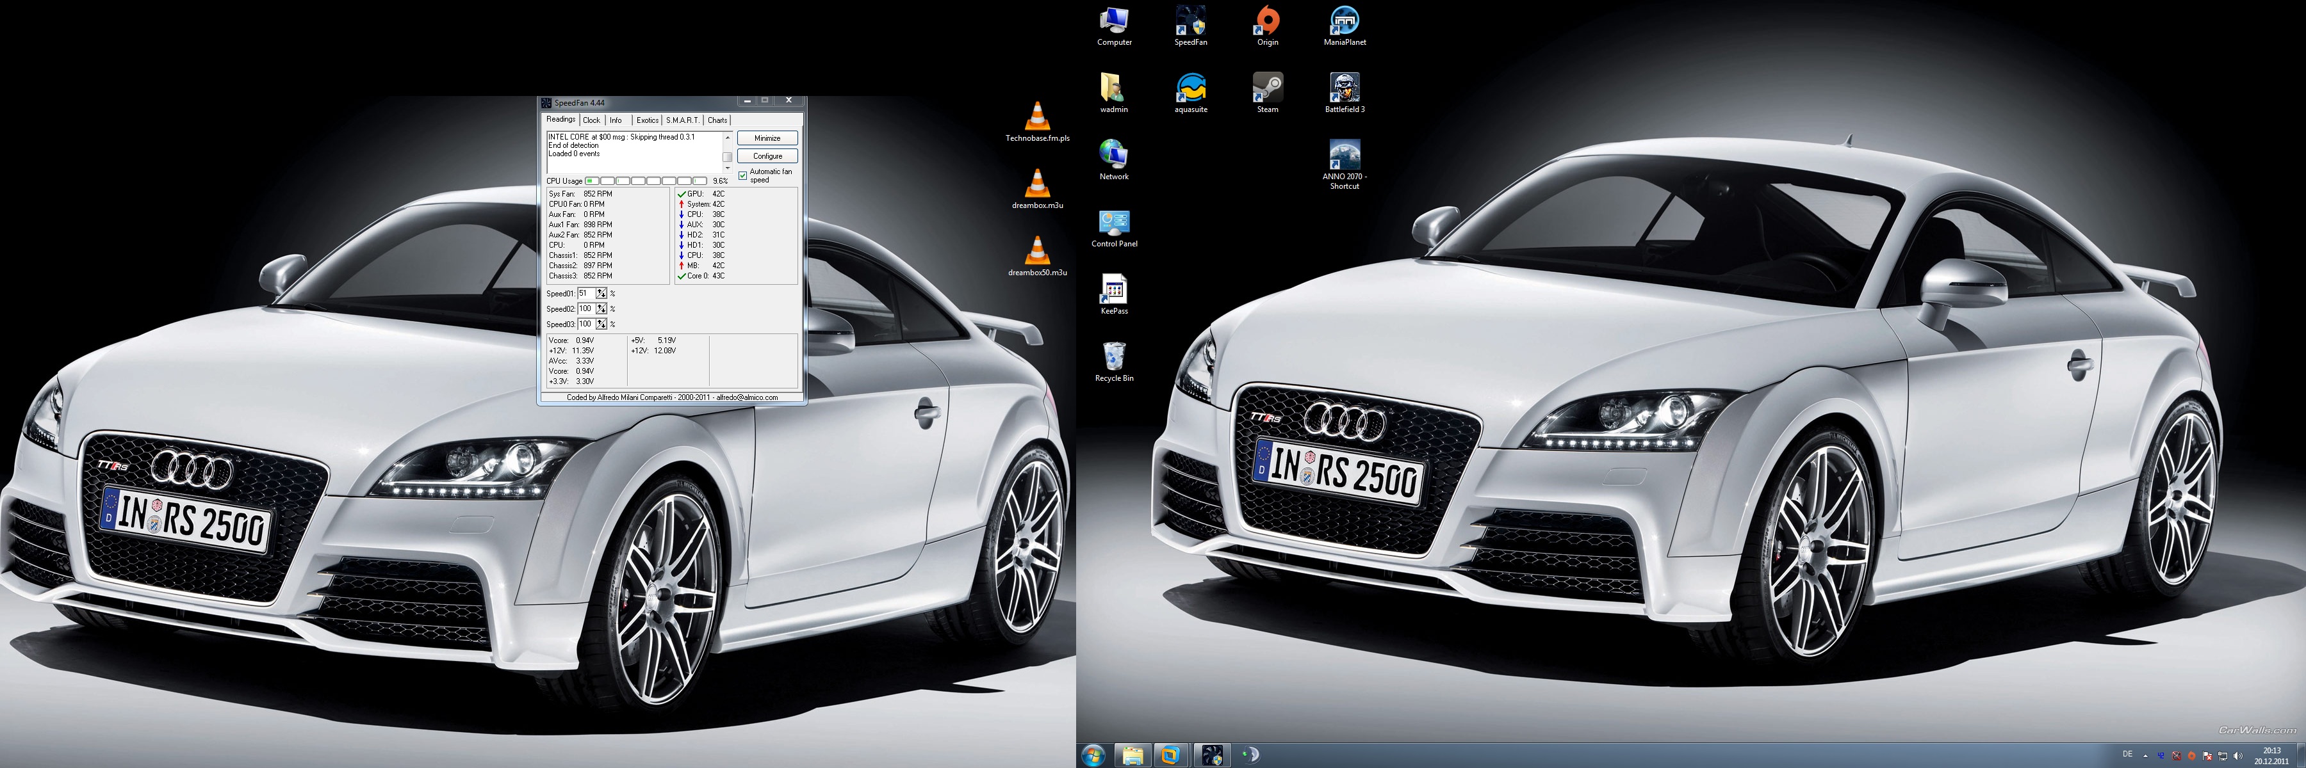This screenshot has height=768, width=2306.
Task: Open the Action Center flag tray icon
Action: [x=2207, y=756]
